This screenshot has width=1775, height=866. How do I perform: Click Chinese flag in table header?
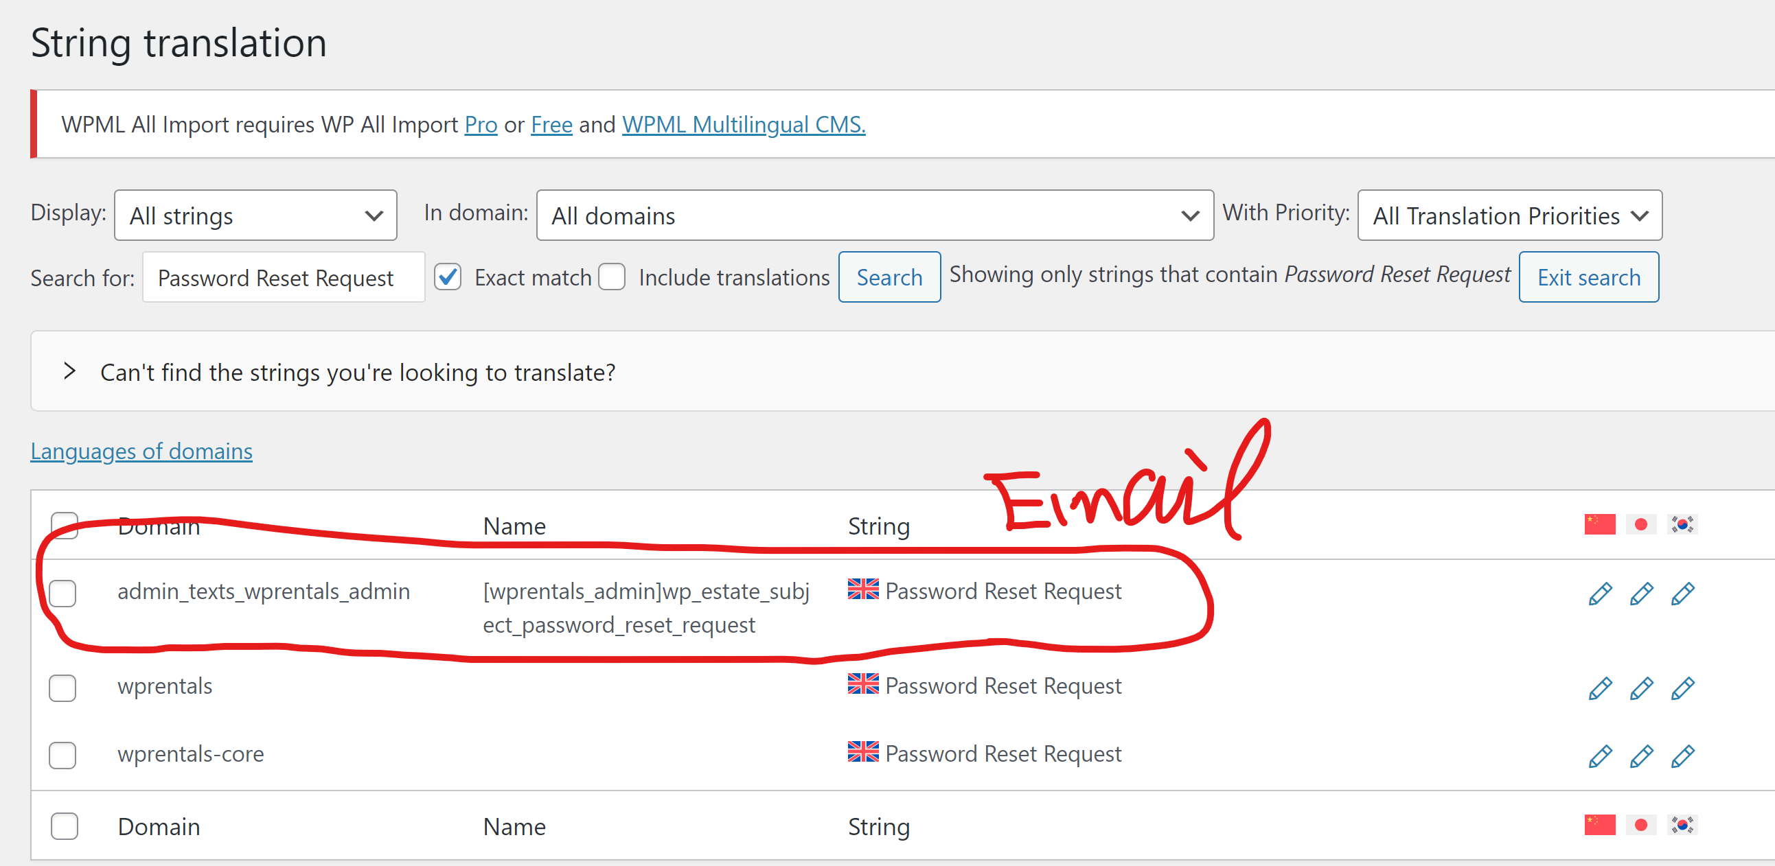(1599, 524)
